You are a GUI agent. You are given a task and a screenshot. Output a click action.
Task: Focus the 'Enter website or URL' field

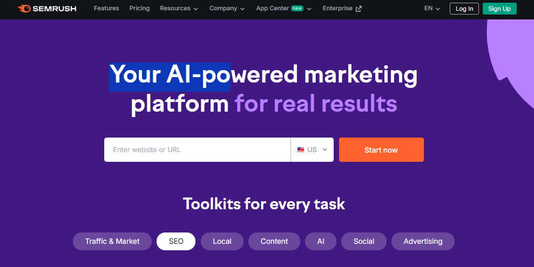click(x=198, y=149)
